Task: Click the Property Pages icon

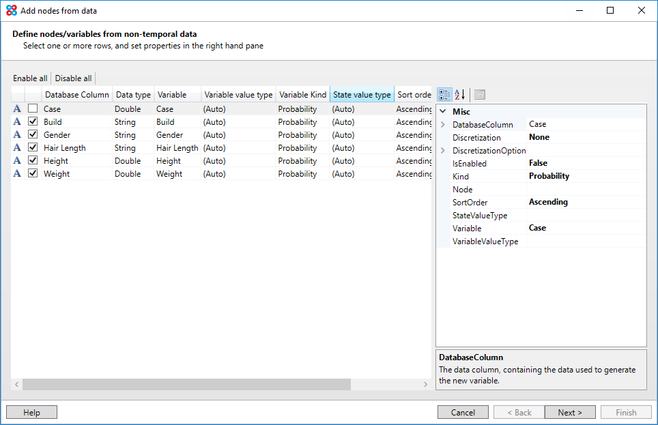Action: [480, 95]
